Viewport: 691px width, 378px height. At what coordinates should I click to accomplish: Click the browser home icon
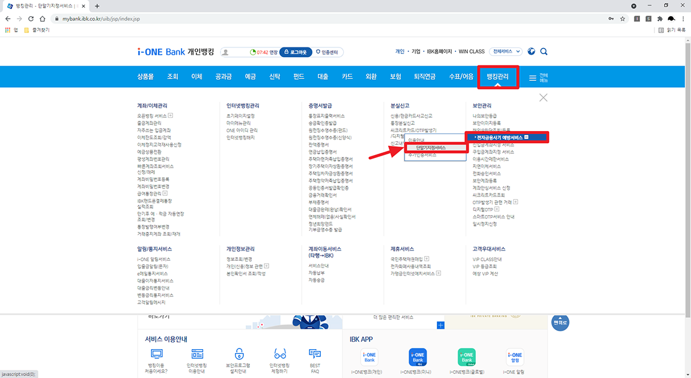click(42, 19)
